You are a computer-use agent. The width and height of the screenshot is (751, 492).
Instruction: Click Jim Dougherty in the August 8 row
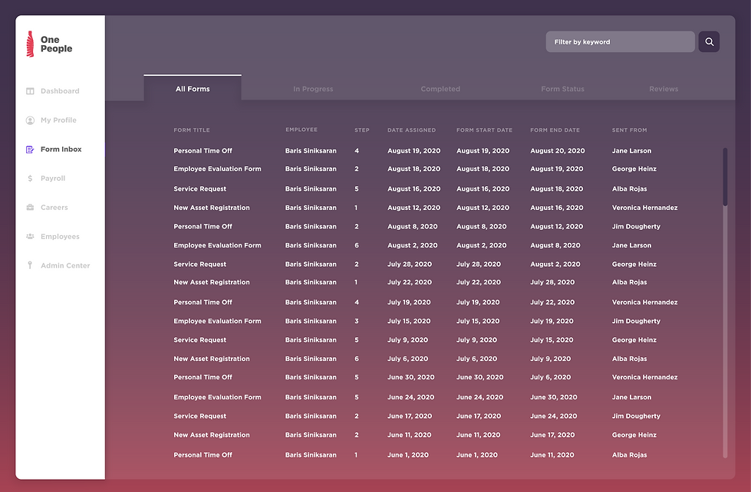click(636, 226)
